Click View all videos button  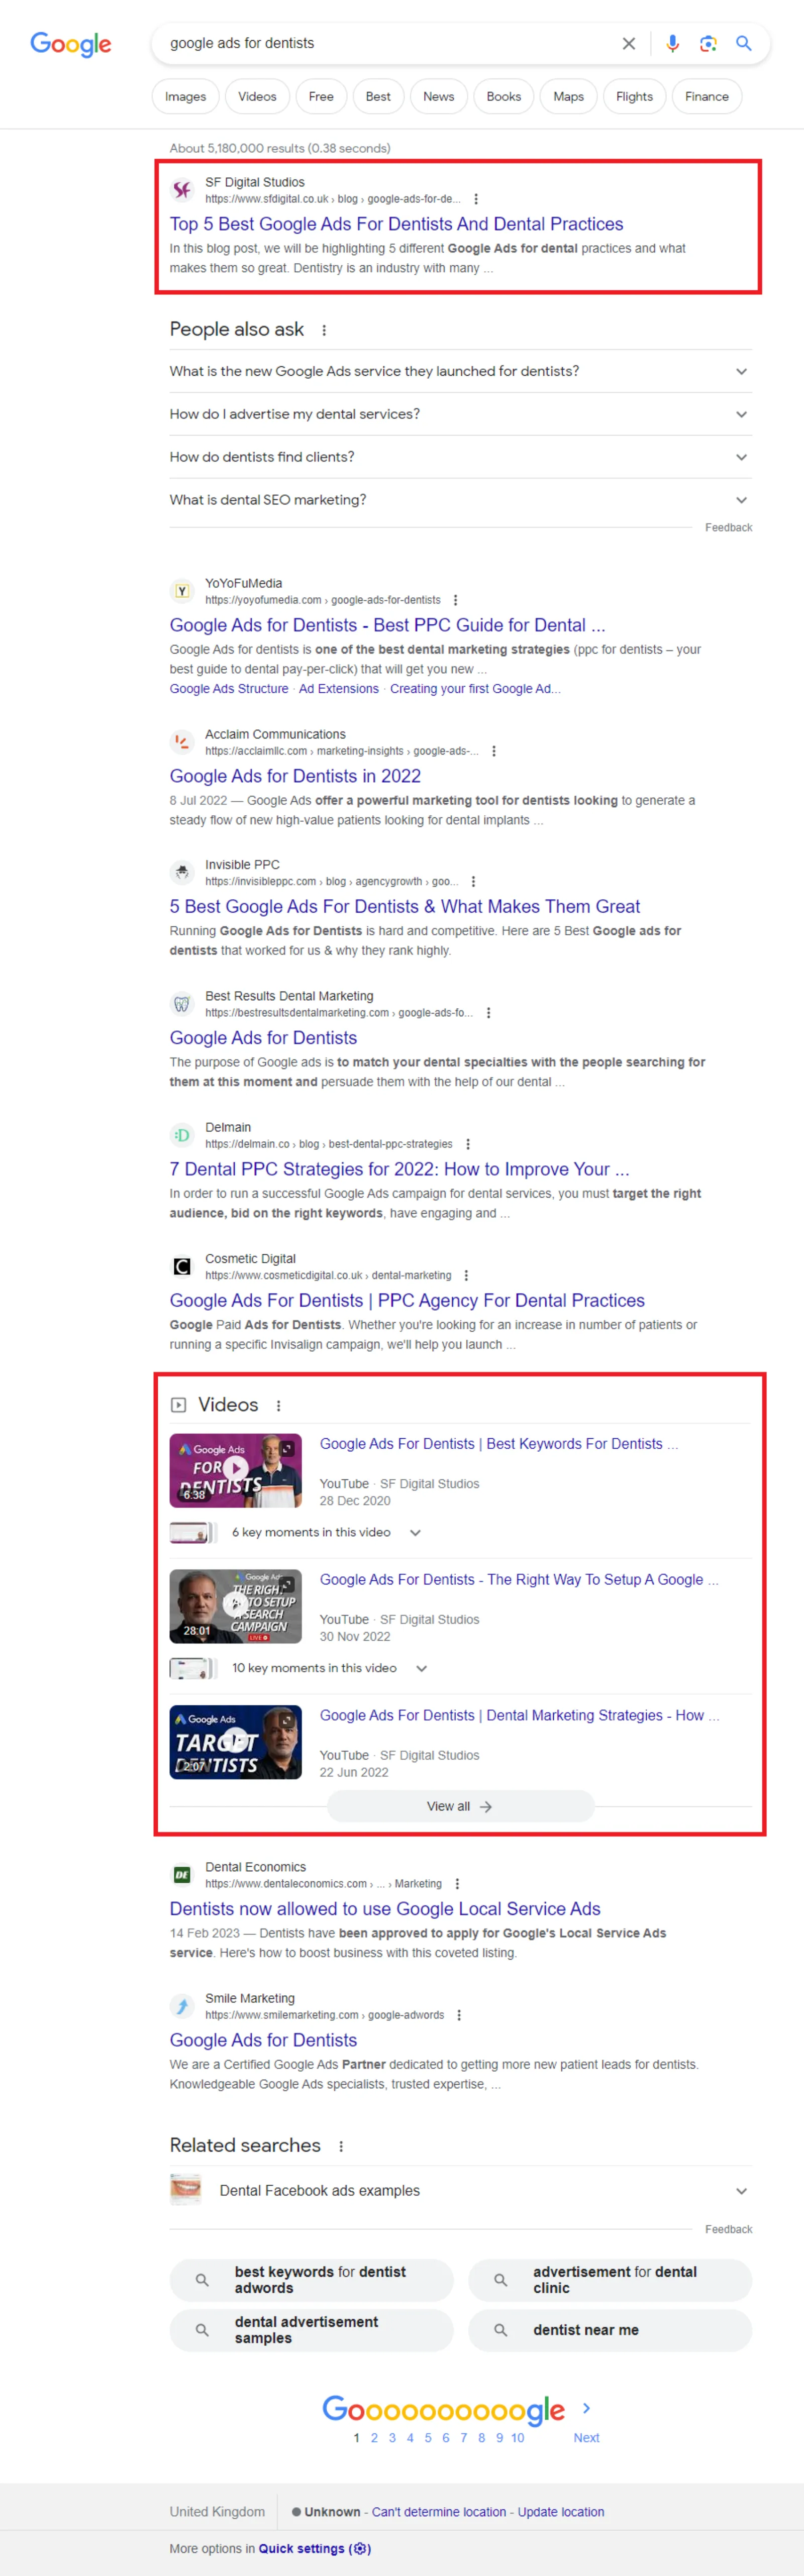460,1806
